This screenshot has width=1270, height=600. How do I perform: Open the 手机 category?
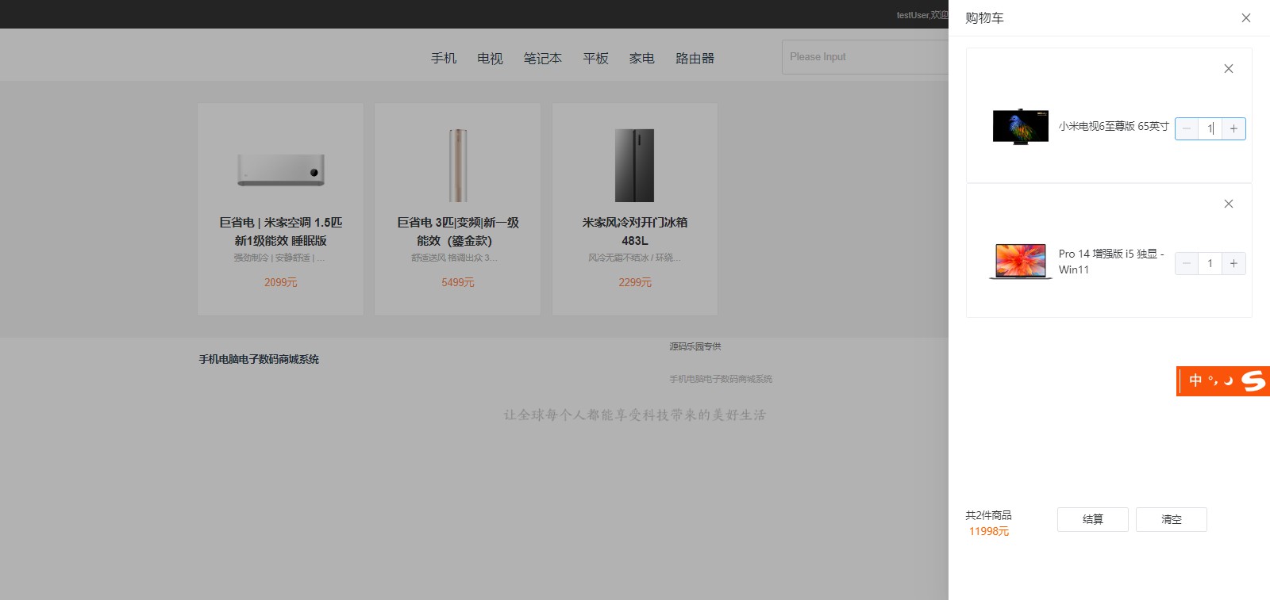[x=444, y=58]
